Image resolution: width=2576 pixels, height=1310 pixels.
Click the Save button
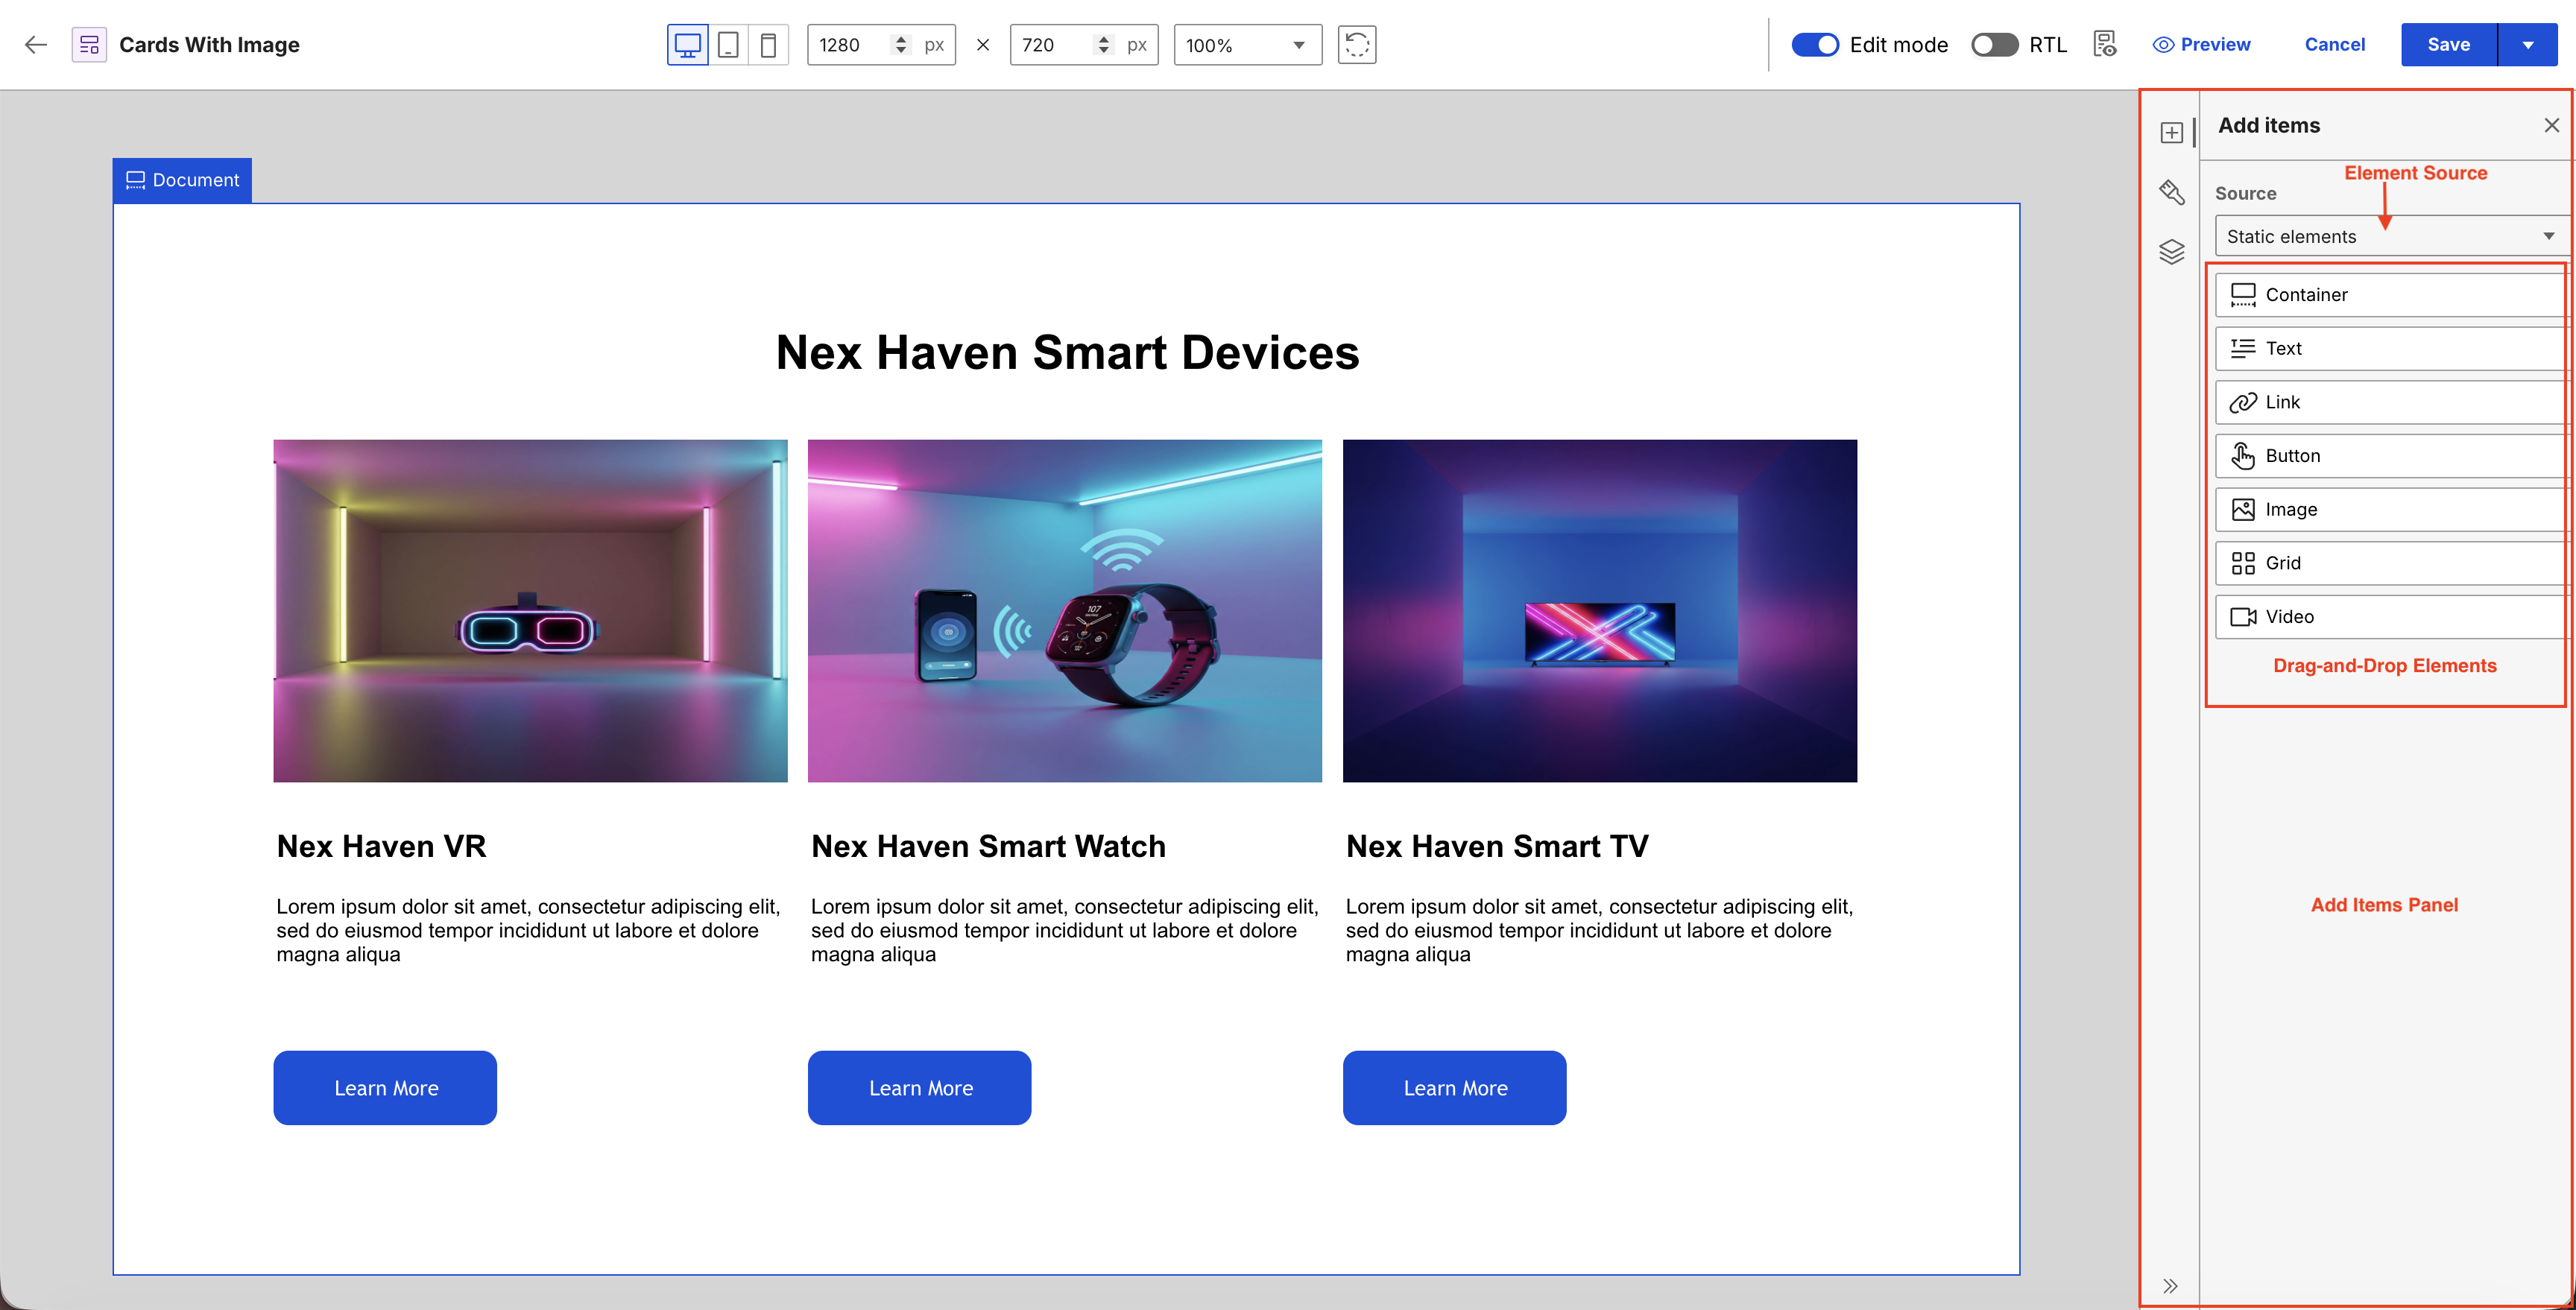point(2448,45)
